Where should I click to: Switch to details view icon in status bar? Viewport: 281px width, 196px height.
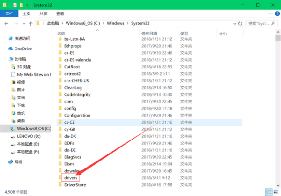point(268,192)
